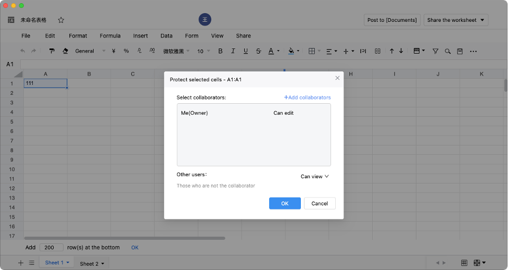
Task: Expand the General number format dropdown
Action: coord(90,51)
